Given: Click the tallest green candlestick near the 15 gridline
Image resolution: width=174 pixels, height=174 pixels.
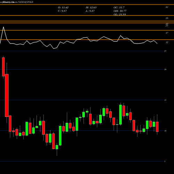Looking at the screenshot, I should [120, 115].
